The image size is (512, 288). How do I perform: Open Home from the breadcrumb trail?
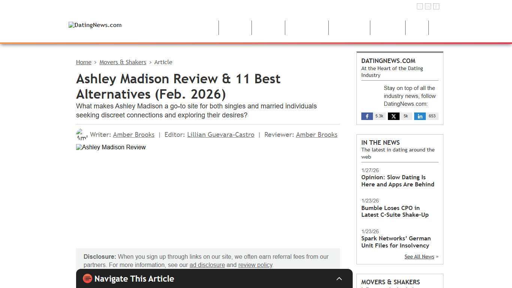coord(84,62)
